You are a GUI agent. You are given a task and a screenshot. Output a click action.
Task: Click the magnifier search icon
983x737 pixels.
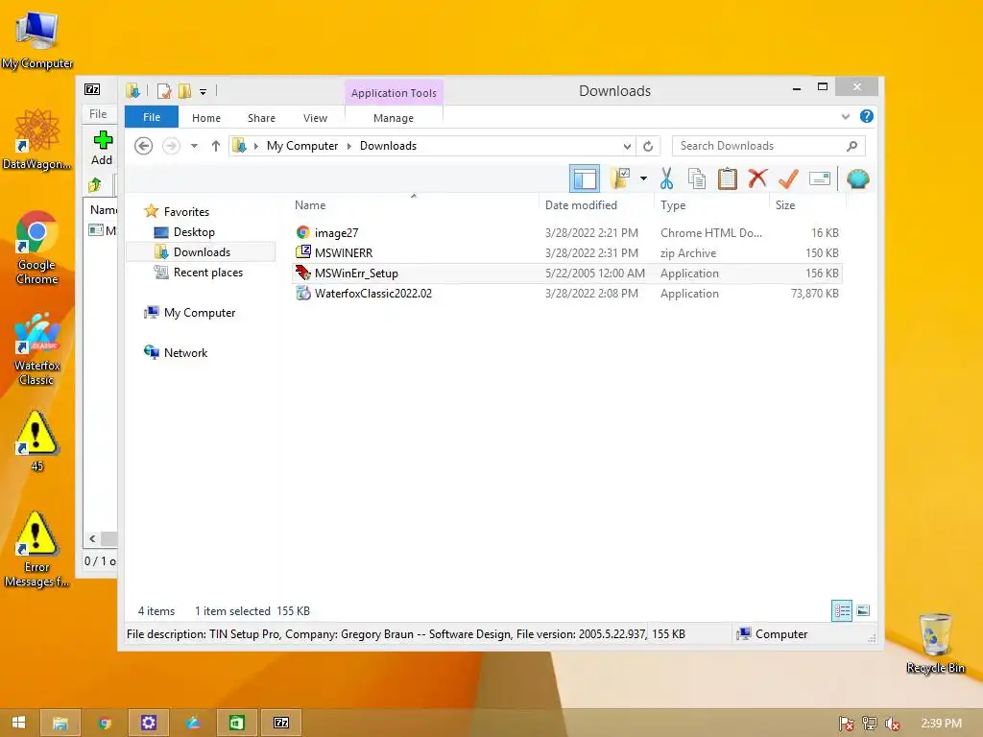851,146
